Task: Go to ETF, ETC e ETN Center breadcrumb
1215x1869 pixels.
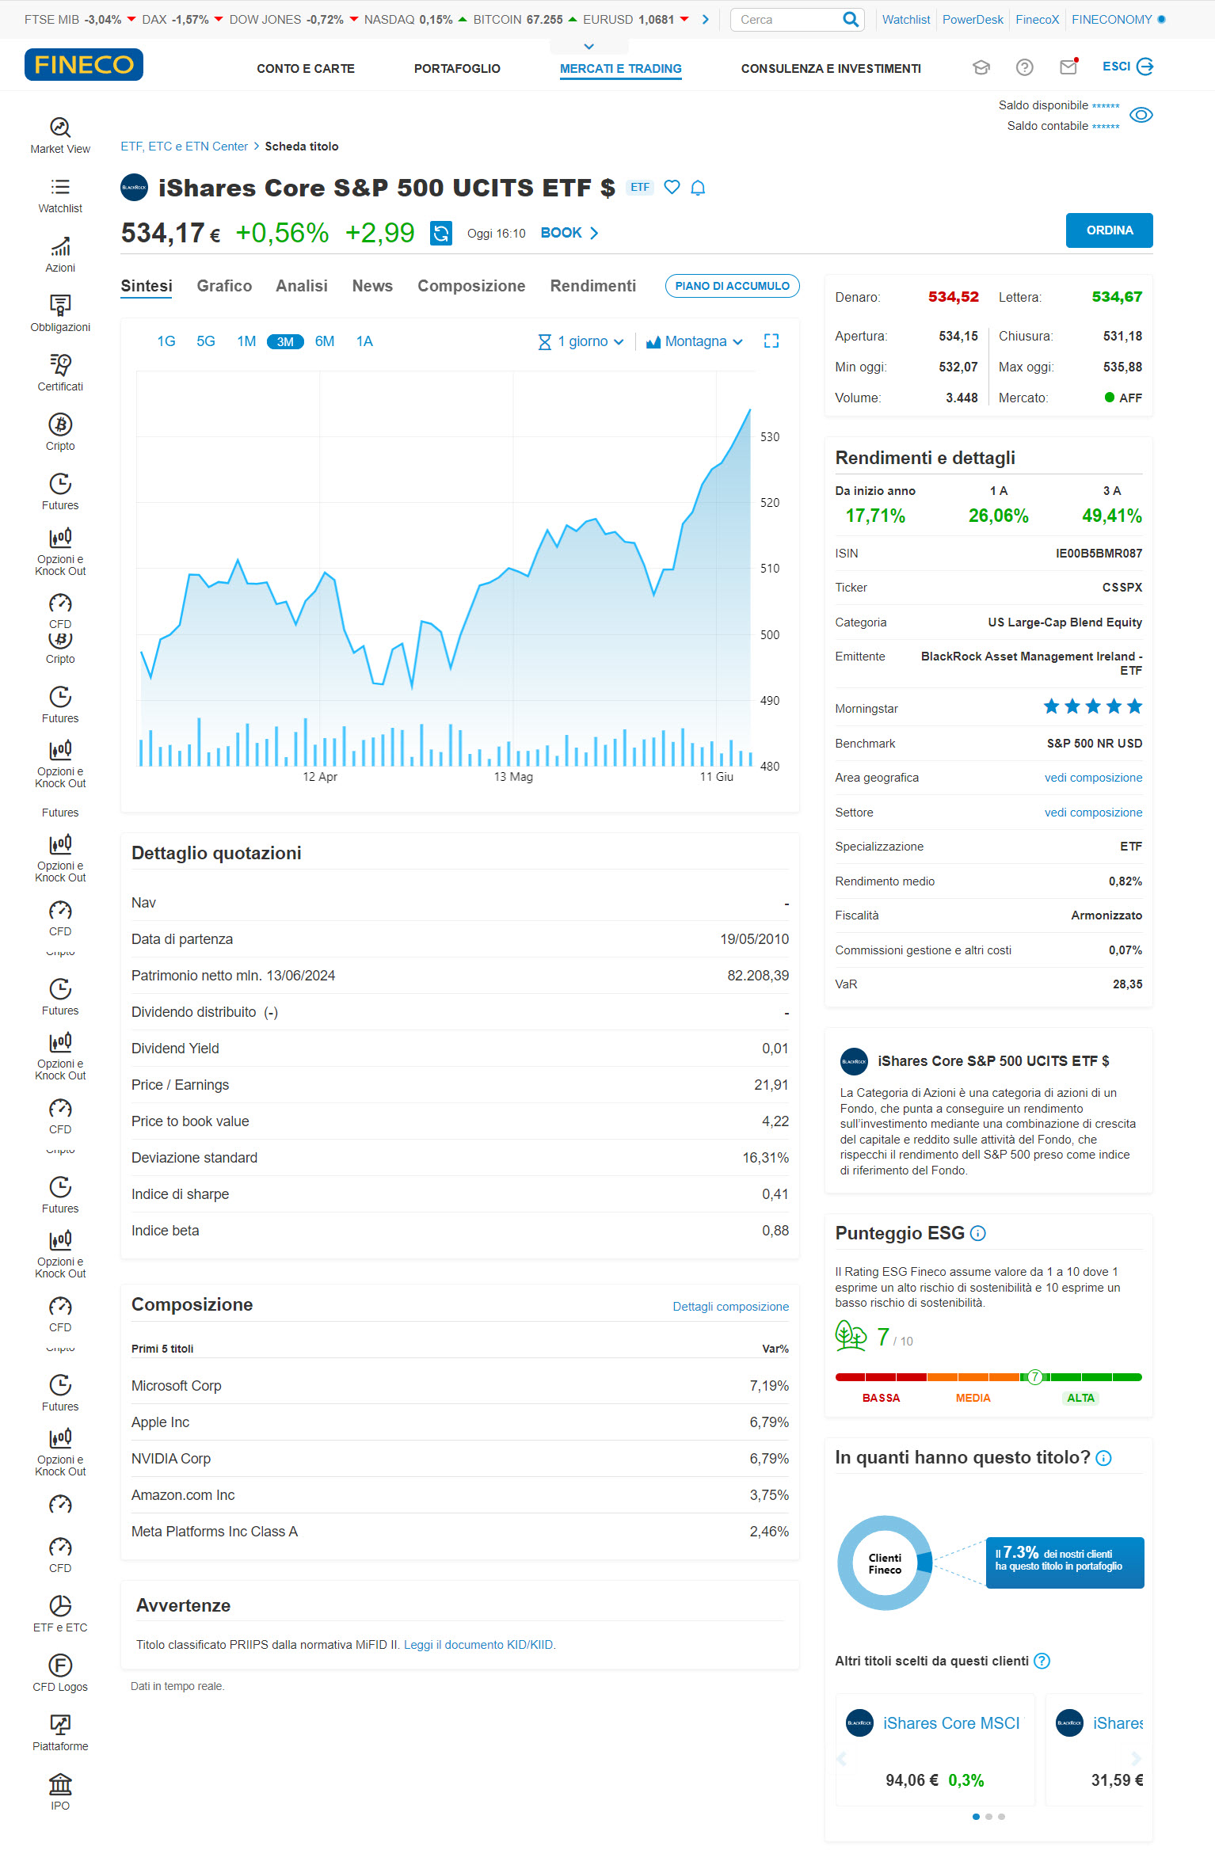Action: 185,147
